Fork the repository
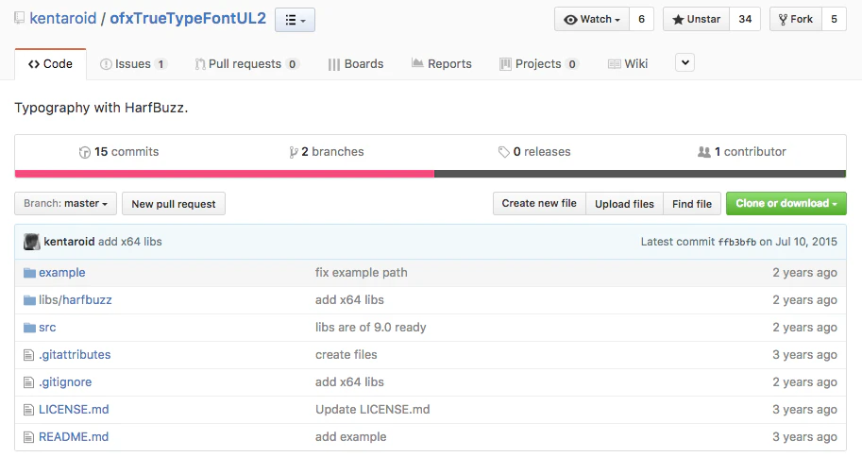Screen dimensions: 862x457 point(796,19)
